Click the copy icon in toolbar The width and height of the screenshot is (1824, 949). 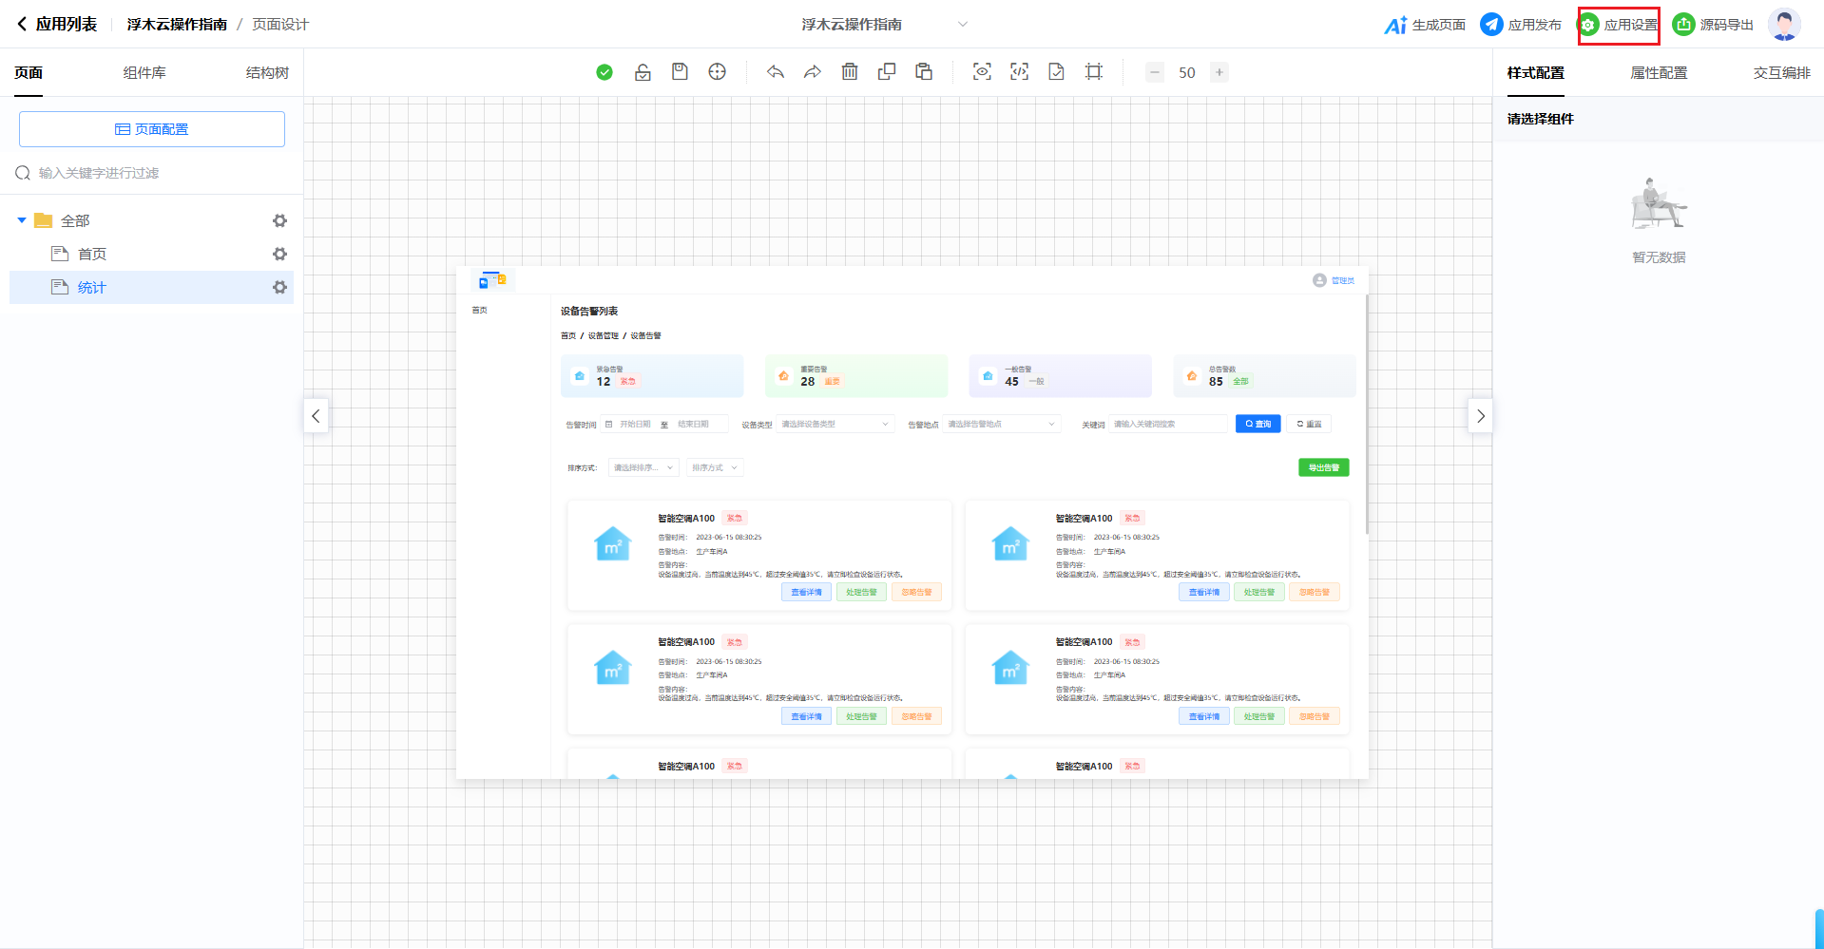(887, 72)
